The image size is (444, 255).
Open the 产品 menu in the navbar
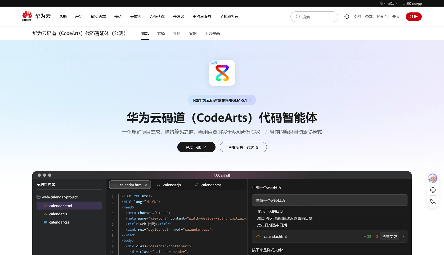(79, 17)
